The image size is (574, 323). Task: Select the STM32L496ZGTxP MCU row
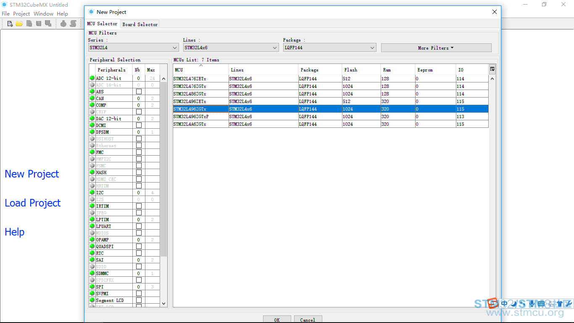(330, 116)
